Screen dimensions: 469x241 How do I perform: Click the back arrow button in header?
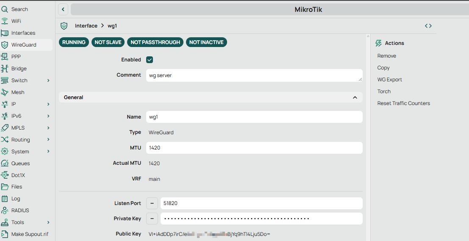pos(63,9)
